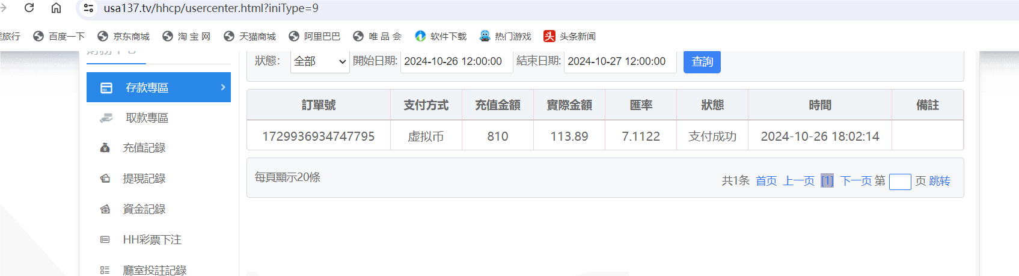Edit the 開始日期 date field
The image size is (1019, 276).
456,61
